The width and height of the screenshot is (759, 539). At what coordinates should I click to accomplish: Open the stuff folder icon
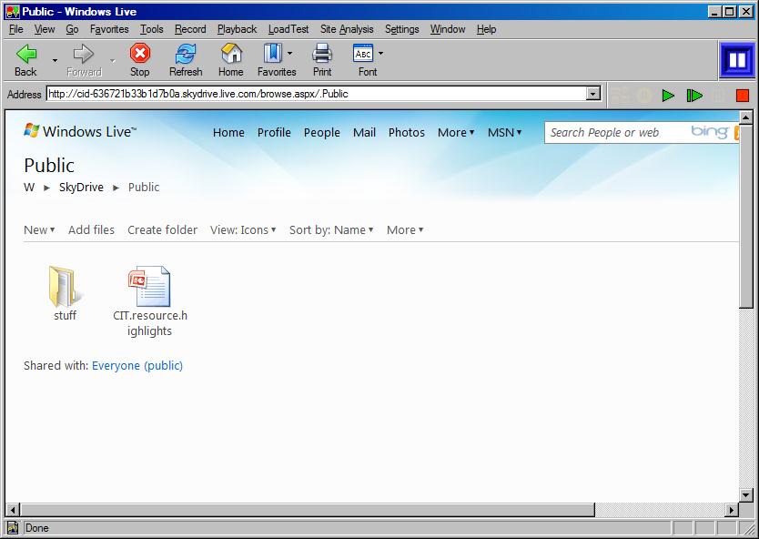(65, 286)
